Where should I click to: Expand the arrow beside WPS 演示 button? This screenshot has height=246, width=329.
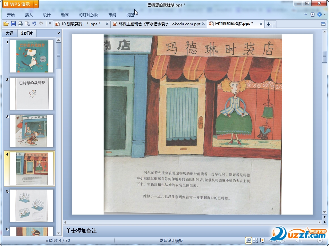pos(36,4)
